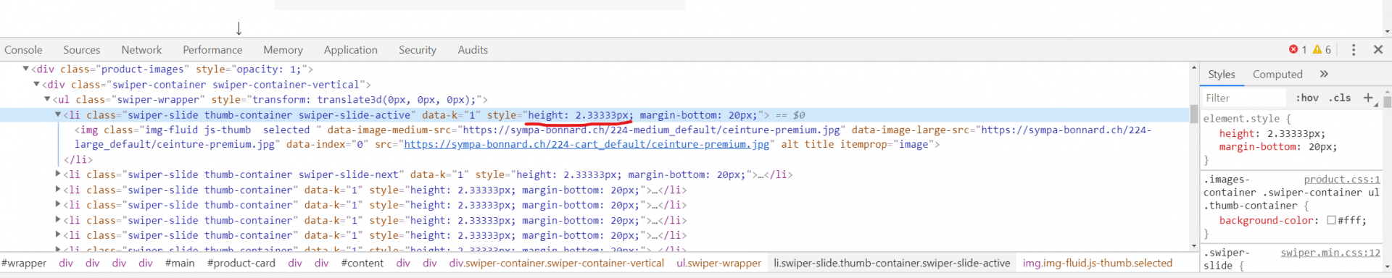Viewport: 1392px width, 278px height.
Task: Open the ceinture-premium.jpg cart_default src link
Action: click(587, 145)
